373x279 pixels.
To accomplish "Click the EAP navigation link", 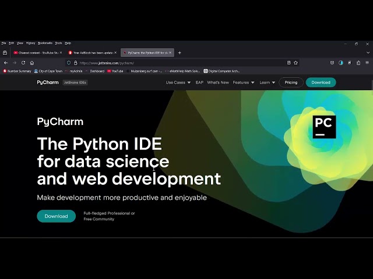I will click(x=199, y=83).
